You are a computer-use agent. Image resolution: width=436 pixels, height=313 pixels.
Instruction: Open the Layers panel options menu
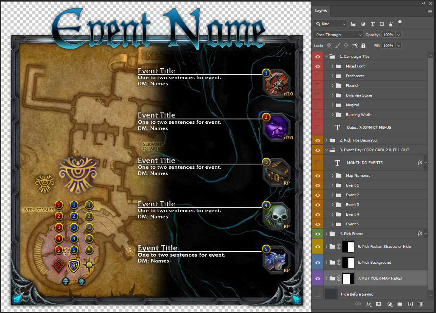coord(430,11)
